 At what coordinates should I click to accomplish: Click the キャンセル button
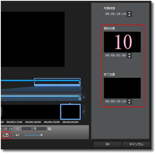(136, 144)
